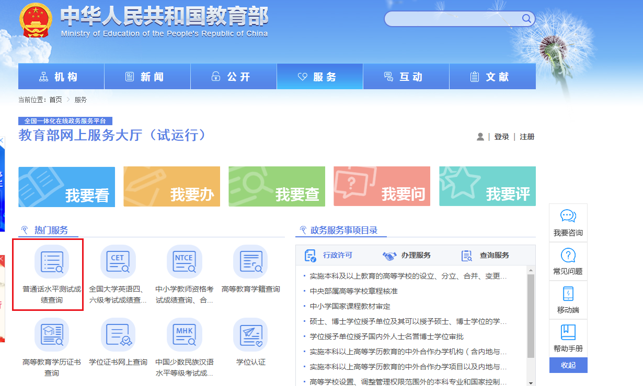Click the 移动端 phone icon
This screenshot has width=643, height=386.
pyautogui.click(x=568, y=294)
